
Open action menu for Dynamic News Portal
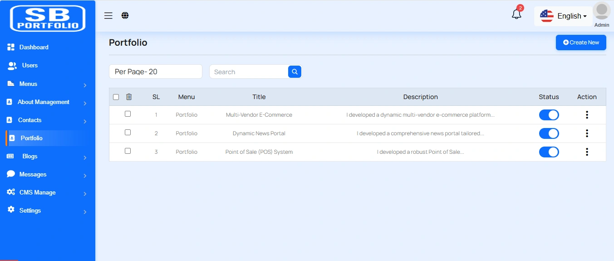(587, 133)
